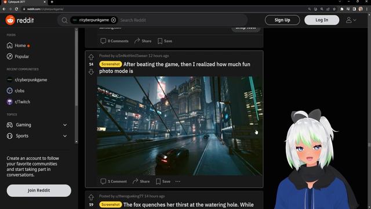
Task: Open r/cyberpunkgame from recent communities
Action: point(31,80)
